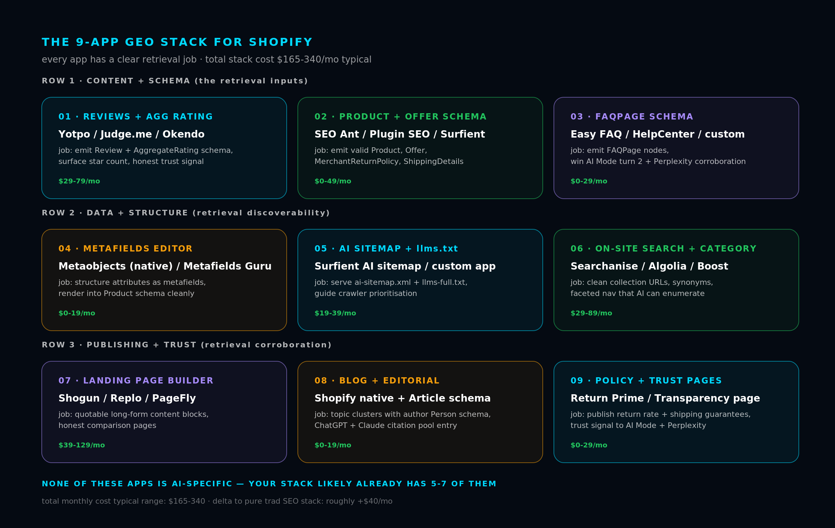
Task: Click 'Metaobjects (native) / Metafields Guru' text
Action: pos(165,266)
